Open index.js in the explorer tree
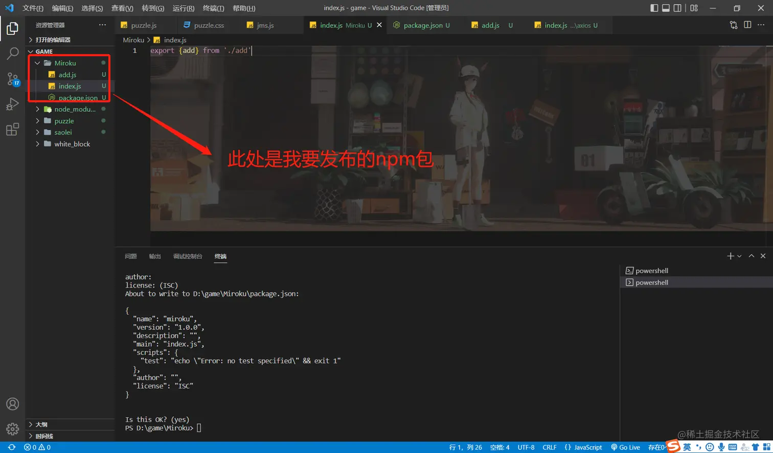The width and height of the screenshot is (773, 453). (x=70, y=86)
